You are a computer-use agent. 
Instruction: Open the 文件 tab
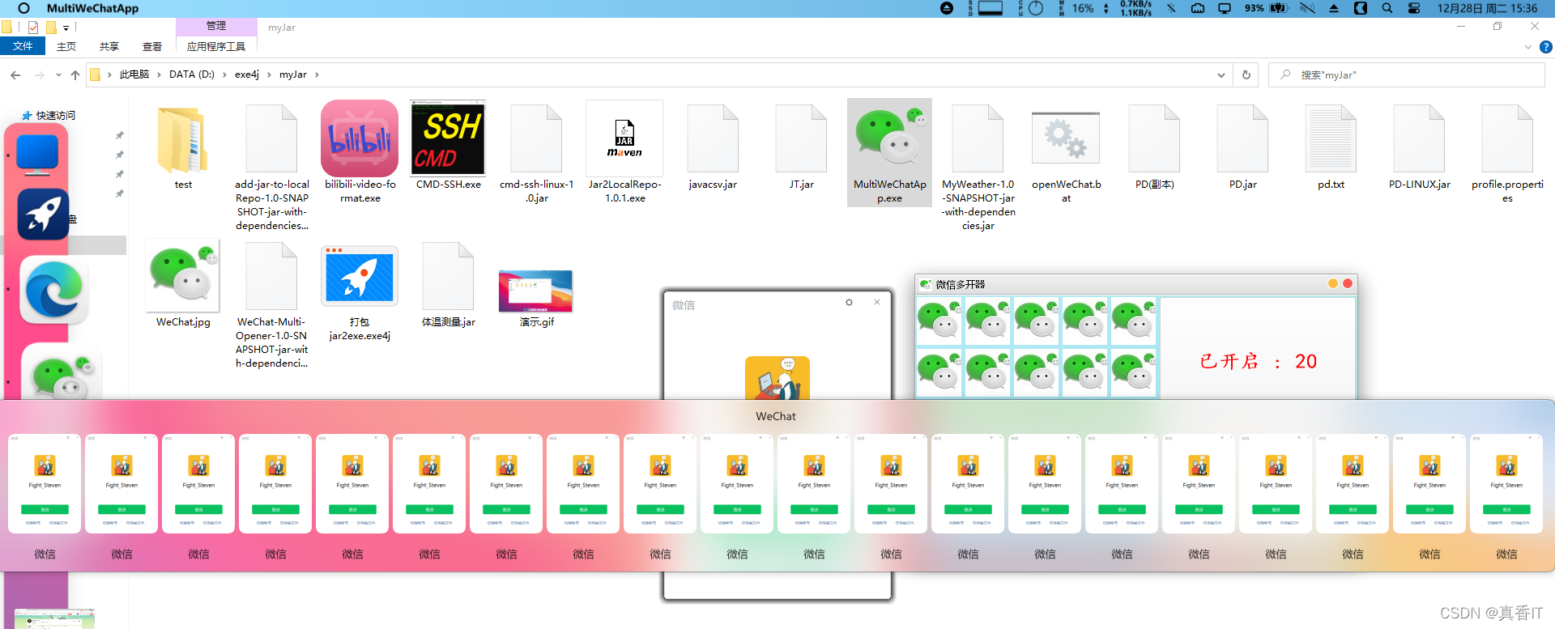[23, 46]
